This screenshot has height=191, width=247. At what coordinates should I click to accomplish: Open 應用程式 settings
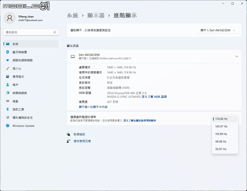coord(31,77)
